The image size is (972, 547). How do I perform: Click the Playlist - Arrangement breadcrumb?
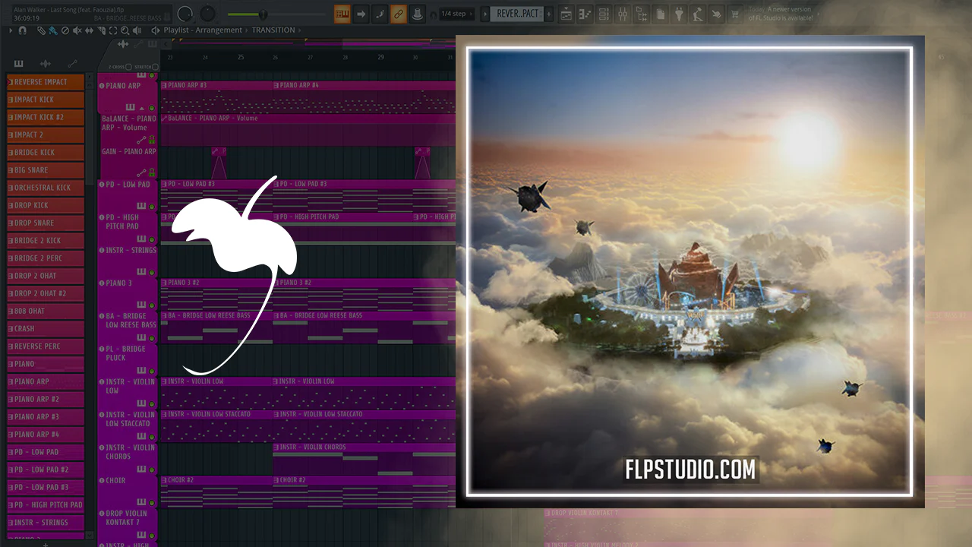203,30
